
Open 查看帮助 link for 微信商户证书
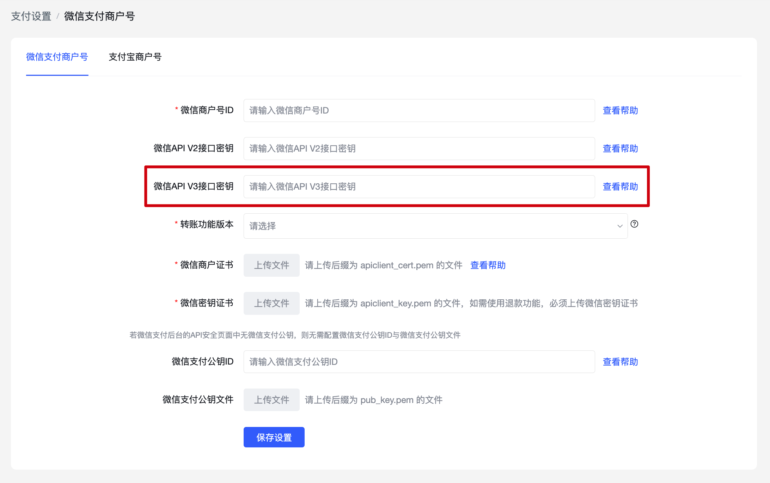(x=488, y=265)
